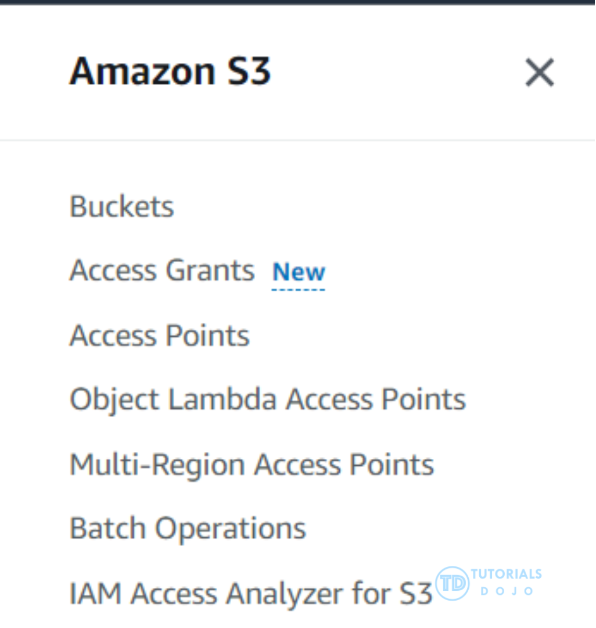Open IAM Access Analyzer for S3
The image size is (596, 628).
(251, 594)
